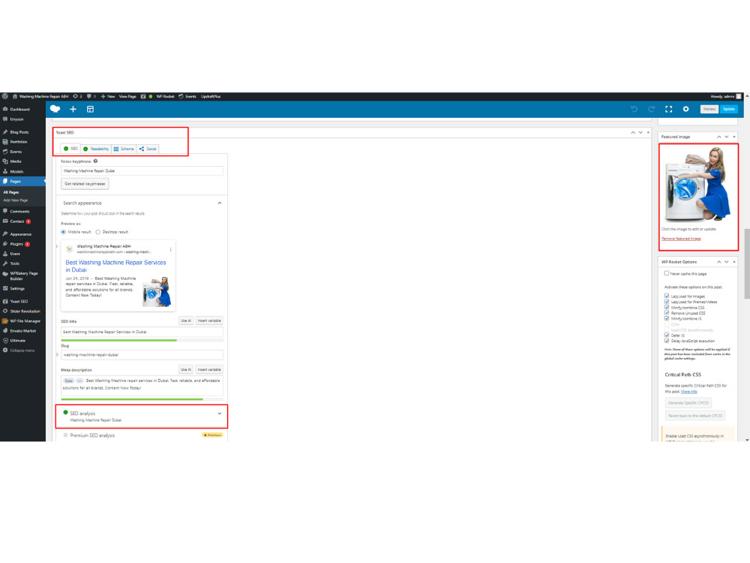
Task: Select the SEO tab in Yoast
Action: (70, 149)
